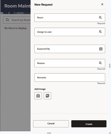Focus the Expected By date field

pyautogui.click(x=70, y=49)
